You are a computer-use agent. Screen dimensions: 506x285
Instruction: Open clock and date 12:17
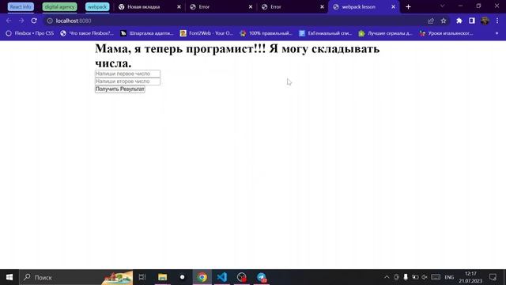pos(471,277)
